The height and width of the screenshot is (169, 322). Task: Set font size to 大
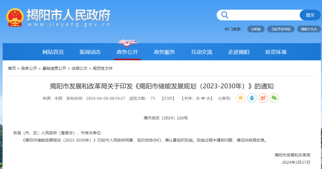tap(198, 98)
